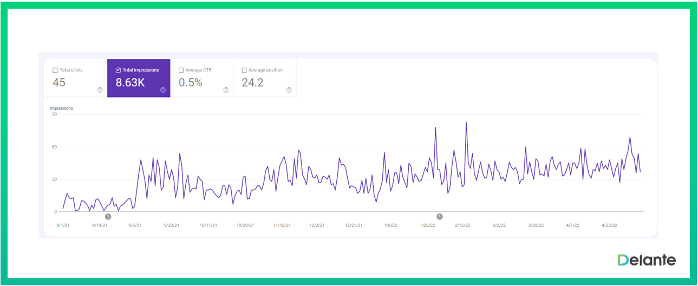Click the 0.5% average CTR value
The image size is (698, 286).
point(191,83)
